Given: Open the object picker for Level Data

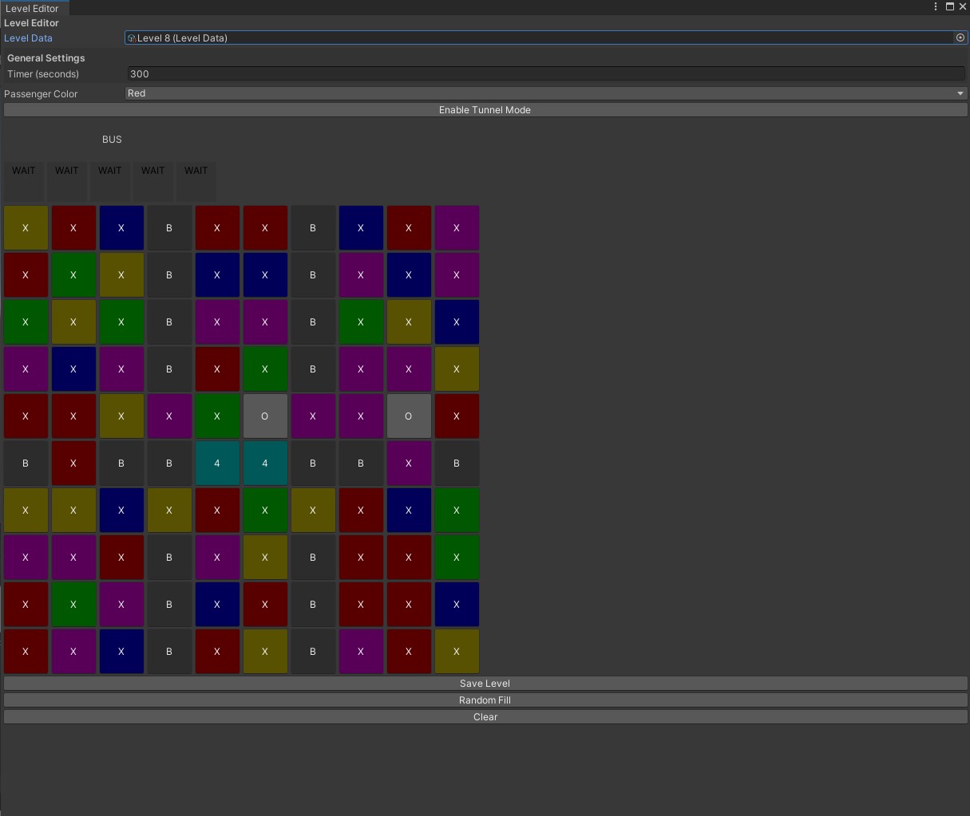Looking at the screenshot, I should (960, 37).
